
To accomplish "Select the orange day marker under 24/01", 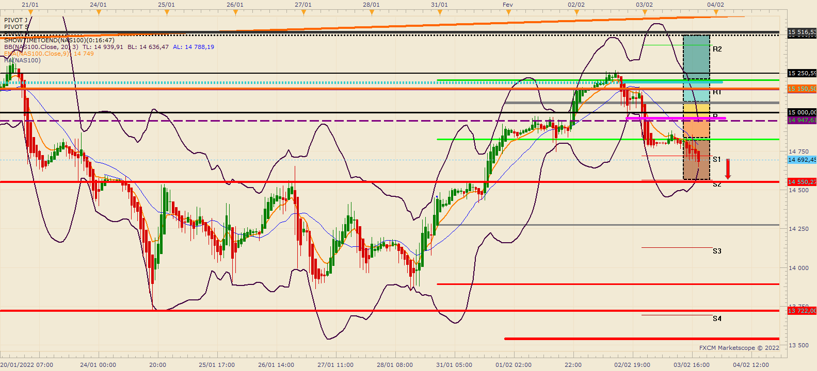I will (99, 11).
